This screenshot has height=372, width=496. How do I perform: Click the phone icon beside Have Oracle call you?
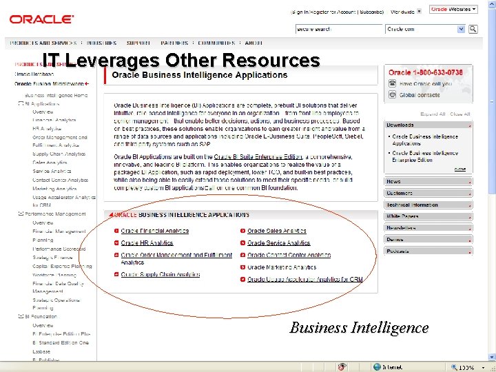point(392,83)
